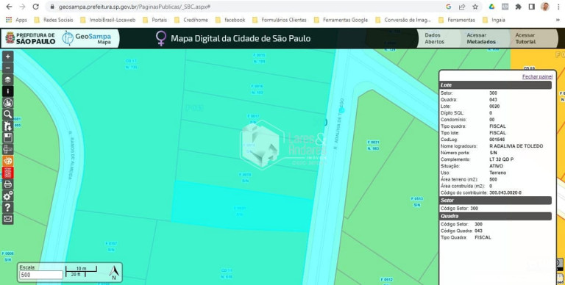Image resolution: width=565 pixels, height=285 pixels.
Task: Zoom out with the minus map button
Action: tap(7, 68)
